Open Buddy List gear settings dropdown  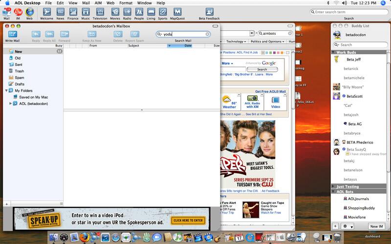tap(348, 226)
